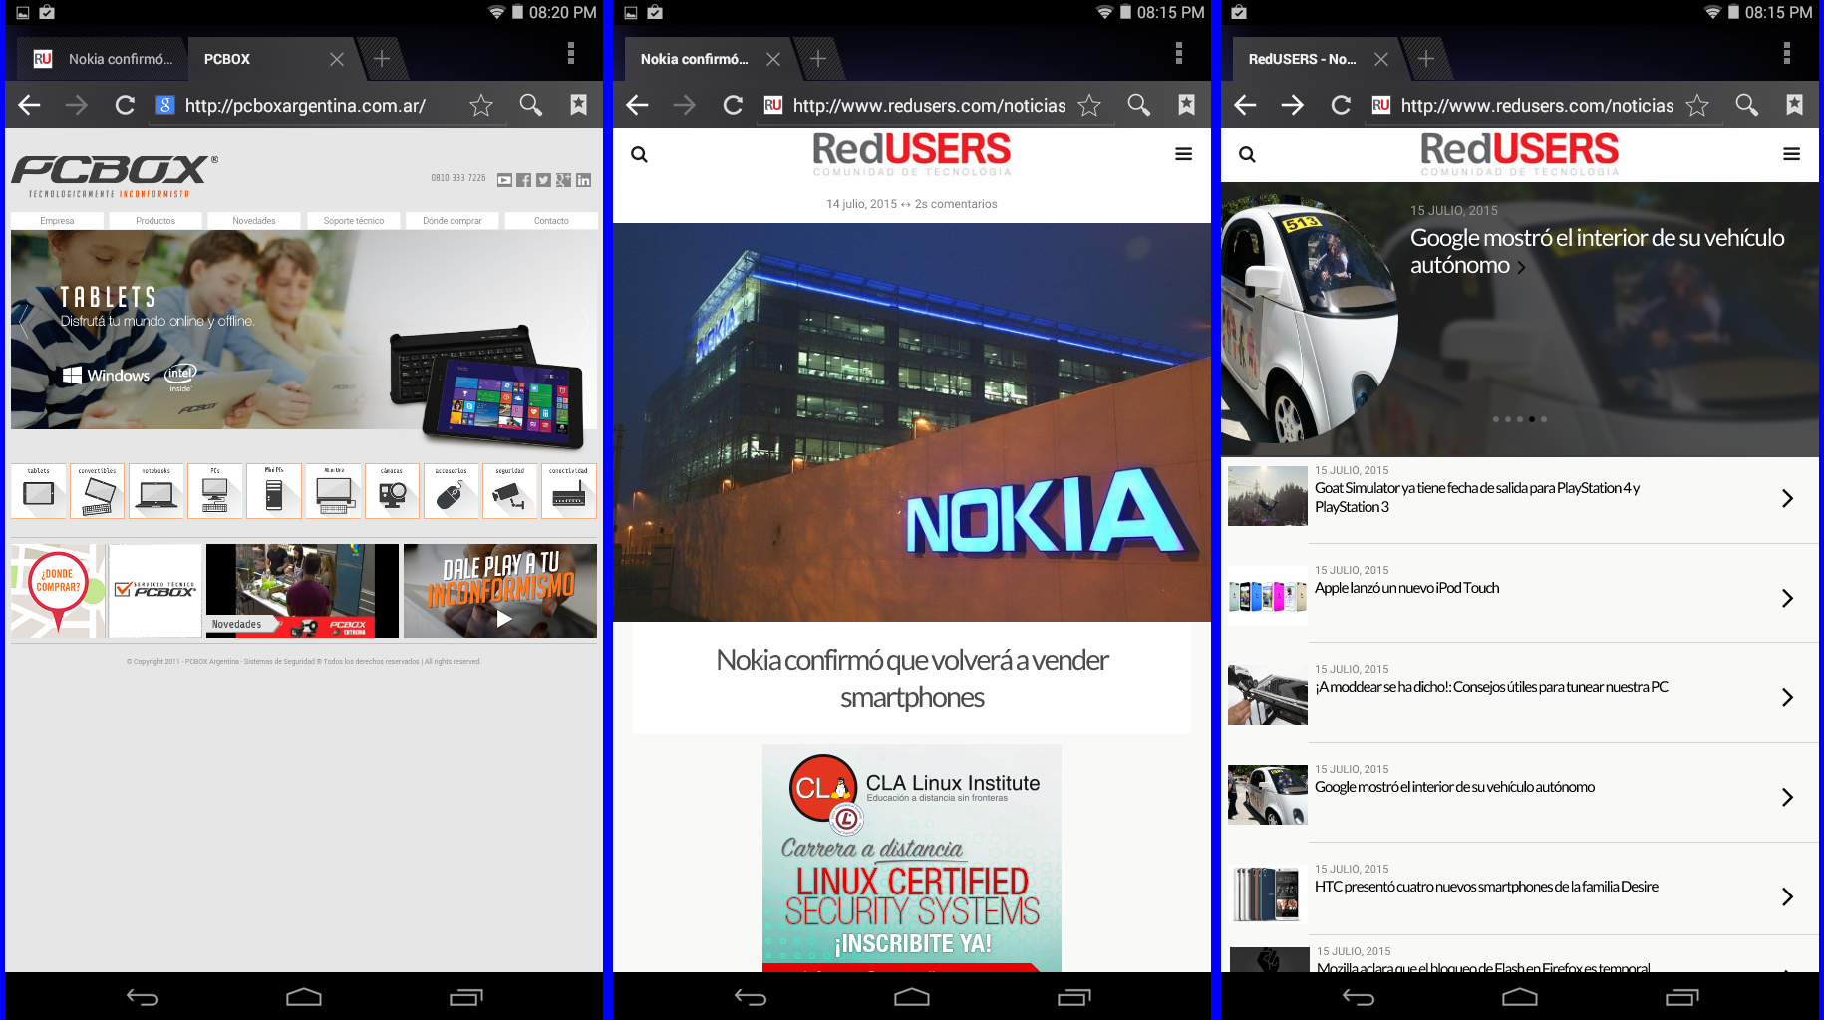1824x1020 pixels.
Task: Expand Google vehículo autónomo list item chevron
Action: tap(1787, 797)
